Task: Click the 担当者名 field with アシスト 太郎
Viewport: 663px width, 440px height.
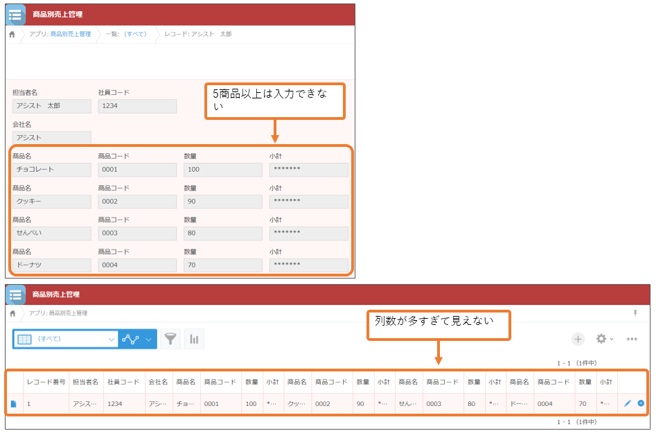Action: 51,106
